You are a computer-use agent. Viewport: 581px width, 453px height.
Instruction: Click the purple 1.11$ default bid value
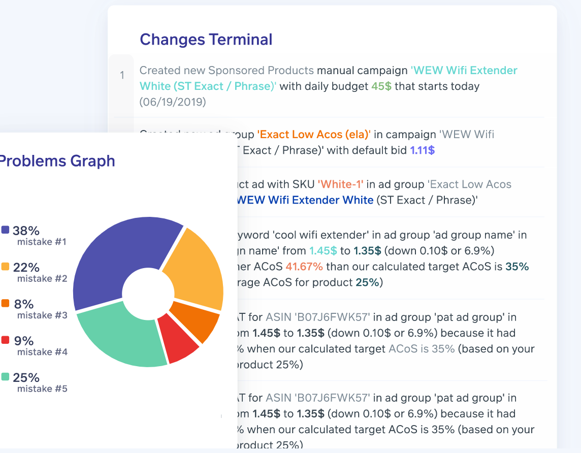(422, 150)
